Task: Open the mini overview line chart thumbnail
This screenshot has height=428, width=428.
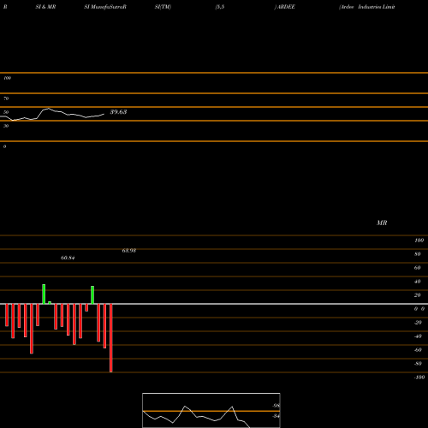Action: 211,410
